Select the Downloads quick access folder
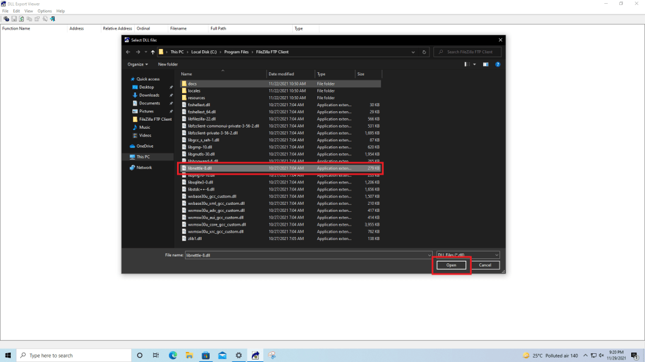The image size is (645, 362). pyautogui.click(x=149, y=95)
